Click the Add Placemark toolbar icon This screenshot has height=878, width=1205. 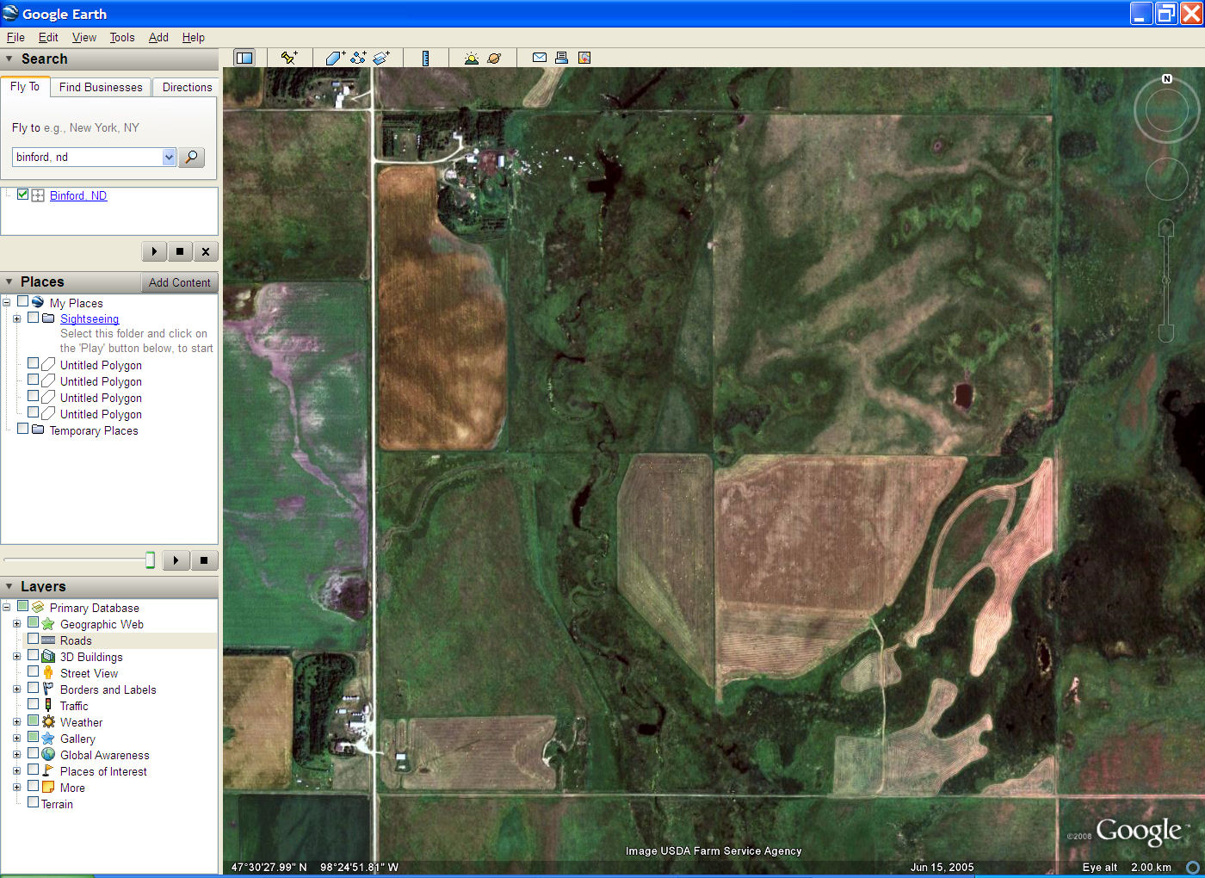288,58
